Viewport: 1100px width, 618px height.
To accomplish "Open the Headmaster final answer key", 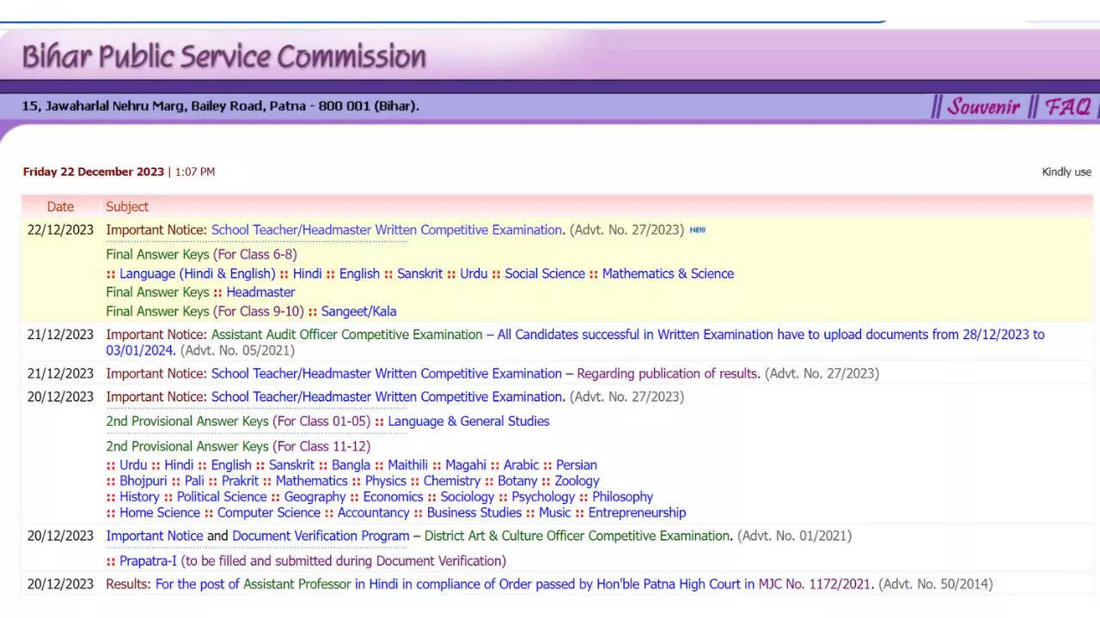I will pyautogui.click(x=260, y=293).
